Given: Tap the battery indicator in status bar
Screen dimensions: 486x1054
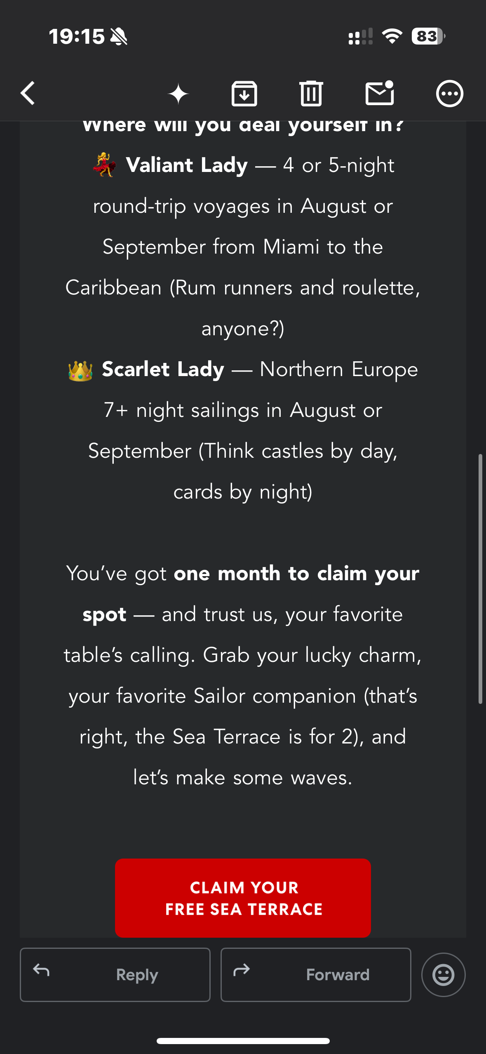Looking at the screenshot, I should pos(428,36).
